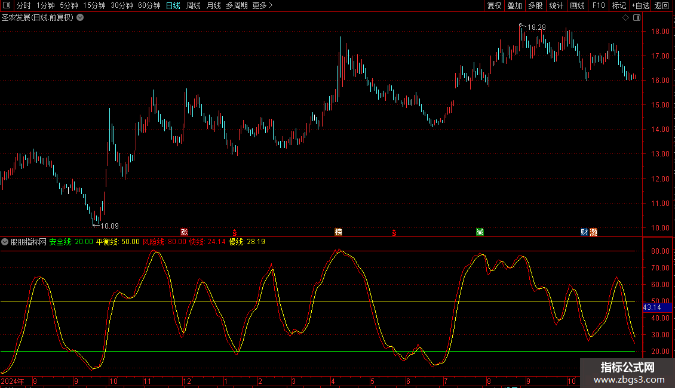Open dropdown beside 圣农发展 chart title
Screen dimensions: 675x388
pos(80,18)
